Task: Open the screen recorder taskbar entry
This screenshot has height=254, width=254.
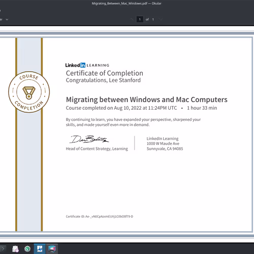Action: (x=52, y=249)
